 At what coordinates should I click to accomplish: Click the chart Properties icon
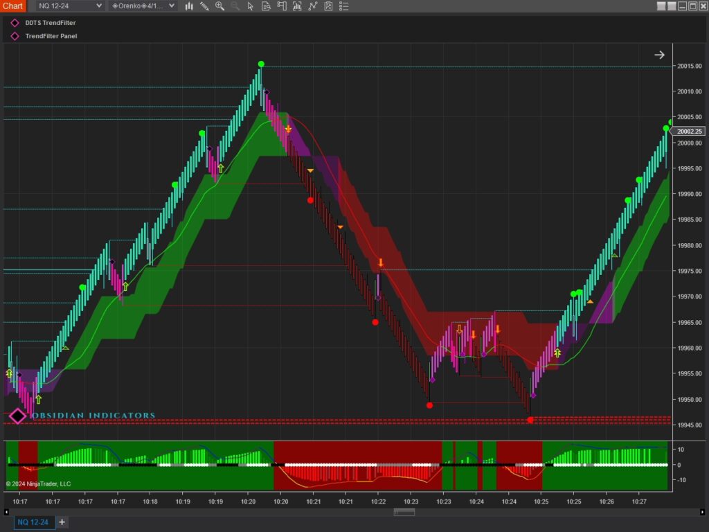(329, 6)
